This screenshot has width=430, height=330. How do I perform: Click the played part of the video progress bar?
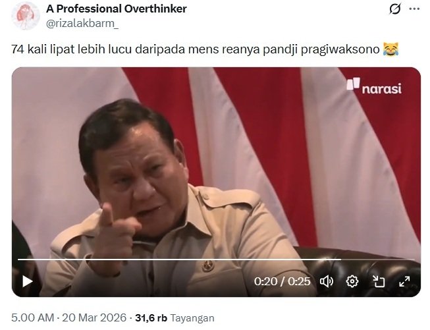[179, 260]
